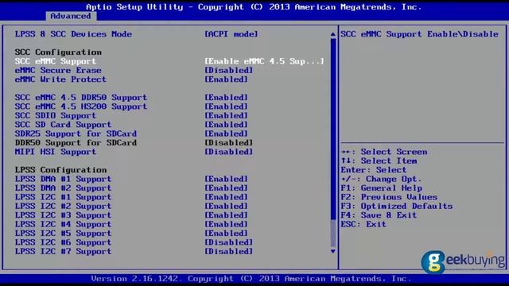The height and width of the screenshot is (286, 509).
Task: Click the scrollbar up arrow
Action: (x=333, y=34)
